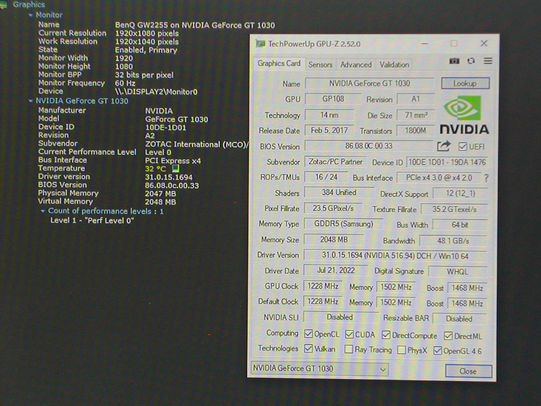541x406 pixels.
Task: Minimize the GPU-Z window
Action: click(x=425, y=44)
